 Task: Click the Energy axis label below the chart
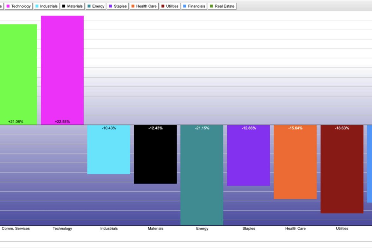(202, 229)
